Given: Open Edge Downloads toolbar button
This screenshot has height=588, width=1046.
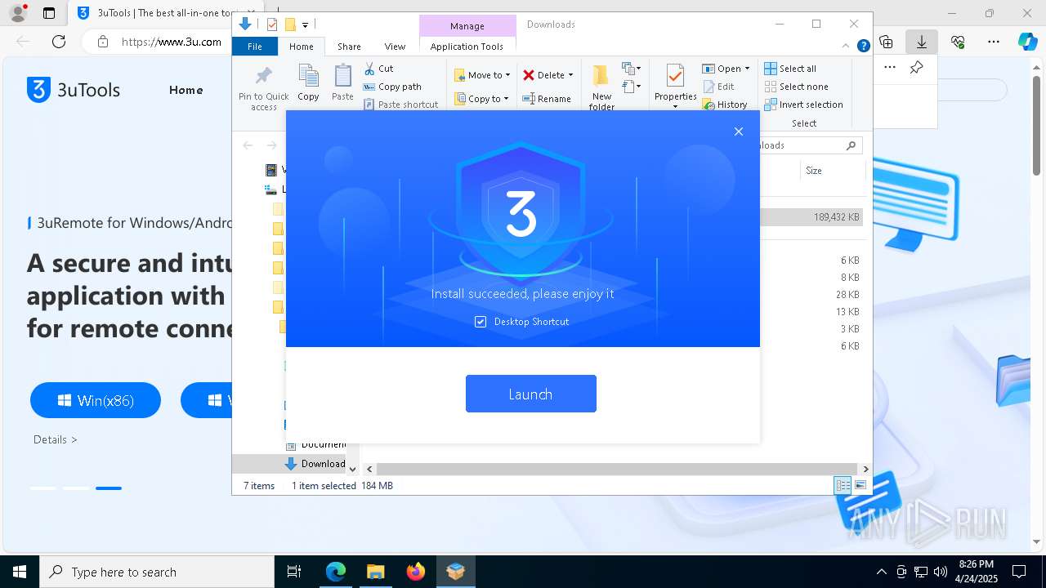Looking at the screenshot, I should (x=922, y=42).
